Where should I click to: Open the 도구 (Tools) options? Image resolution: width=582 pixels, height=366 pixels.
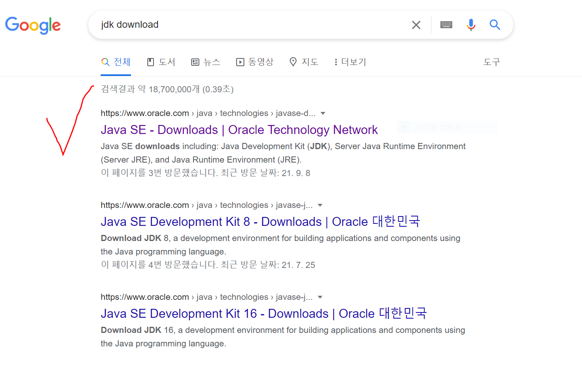tap(492, 62)
